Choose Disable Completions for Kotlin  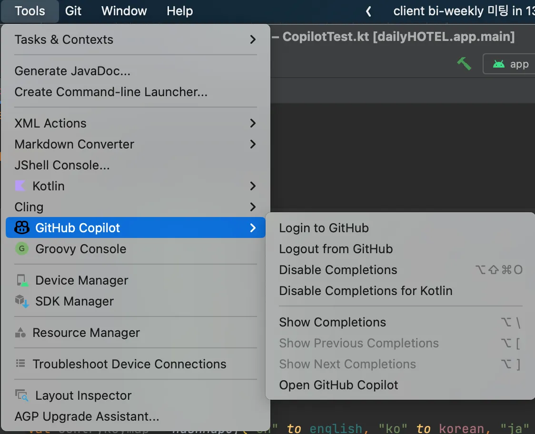401,291
